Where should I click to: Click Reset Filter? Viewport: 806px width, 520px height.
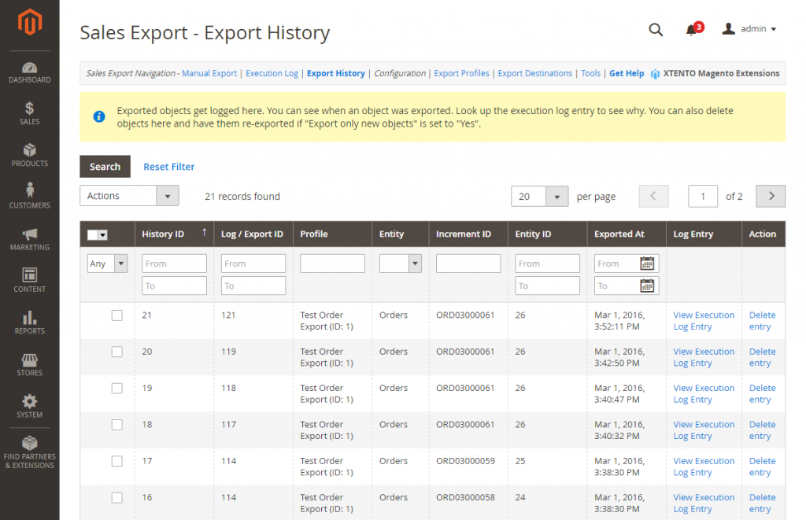[x=168, y=166]
